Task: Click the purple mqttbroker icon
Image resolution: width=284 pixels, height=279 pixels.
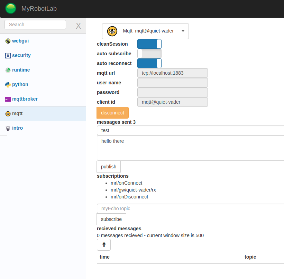Action: pos(8,99)
